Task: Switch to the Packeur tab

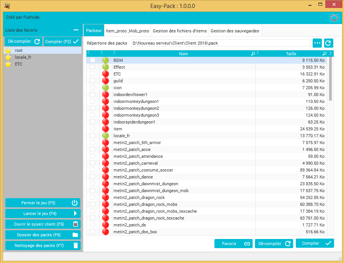Action: tap(94, 30)
